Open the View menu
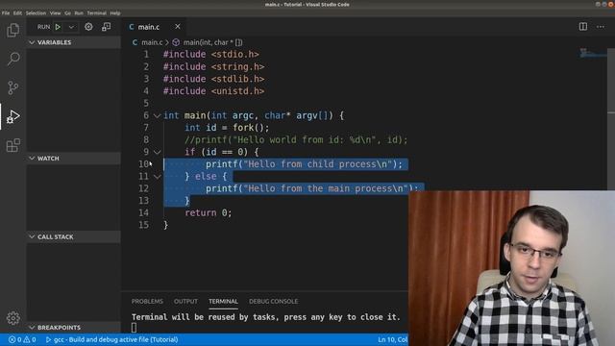 point(56,12)
